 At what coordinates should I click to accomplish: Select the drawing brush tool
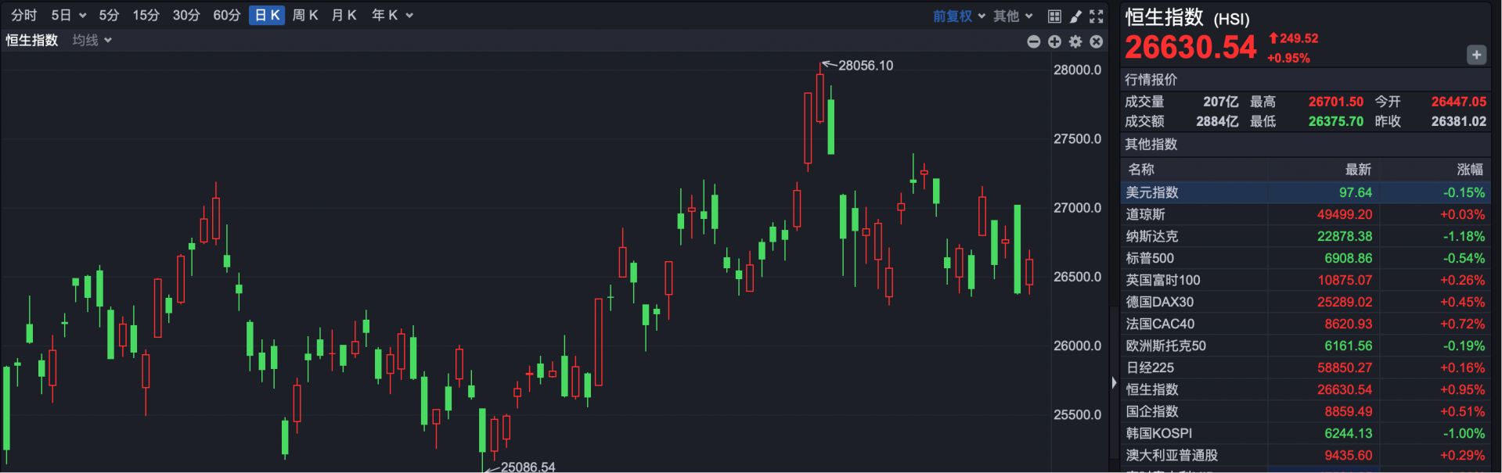[x=1075, y=16]
